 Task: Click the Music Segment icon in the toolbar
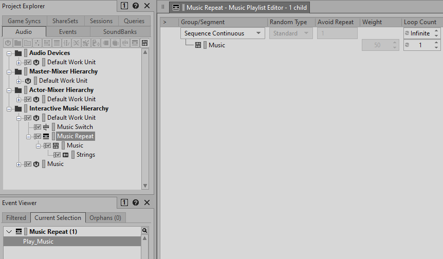click(145, 43)
